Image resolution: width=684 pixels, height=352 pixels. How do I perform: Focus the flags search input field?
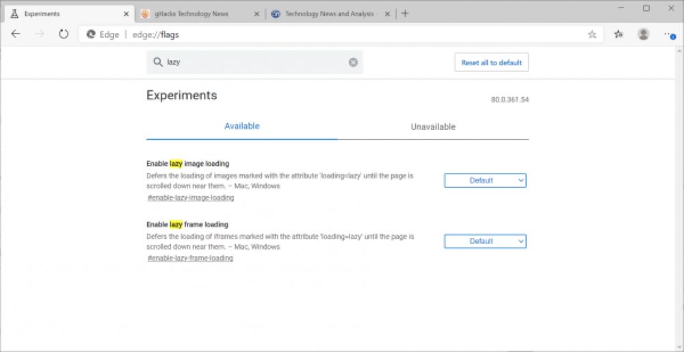pos(253,62)
